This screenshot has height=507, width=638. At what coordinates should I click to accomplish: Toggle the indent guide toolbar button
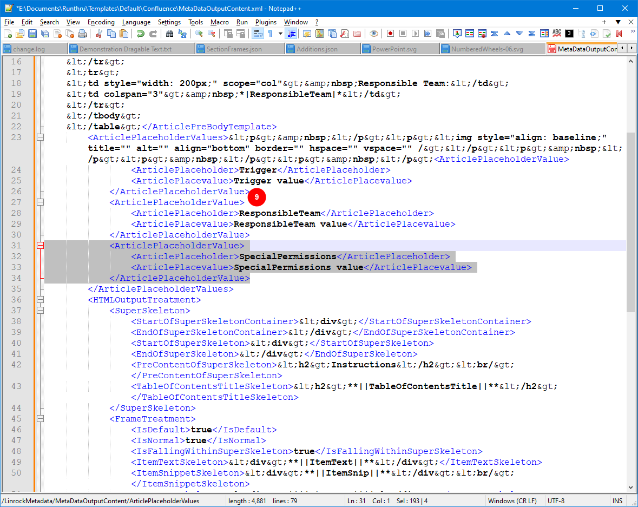tap(292, 34)
